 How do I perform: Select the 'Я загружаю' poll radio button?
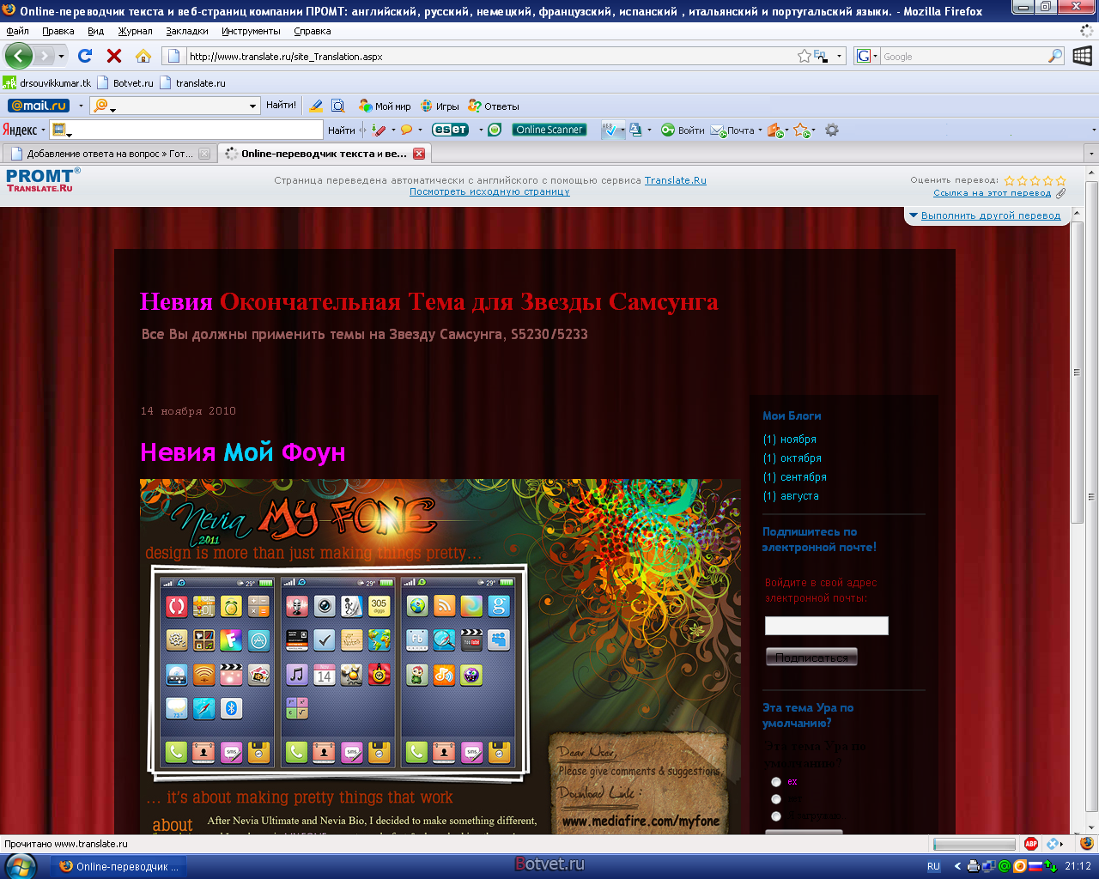(776, 815)
